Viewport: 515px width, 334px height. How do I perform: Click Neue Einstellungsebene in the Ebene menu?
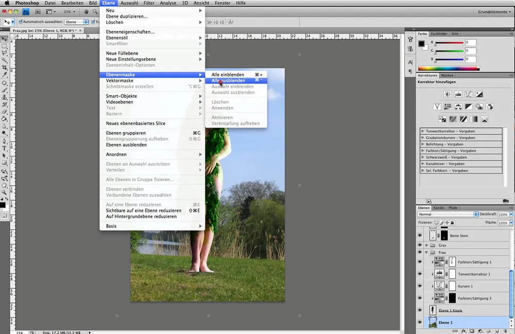coord(131,59)
